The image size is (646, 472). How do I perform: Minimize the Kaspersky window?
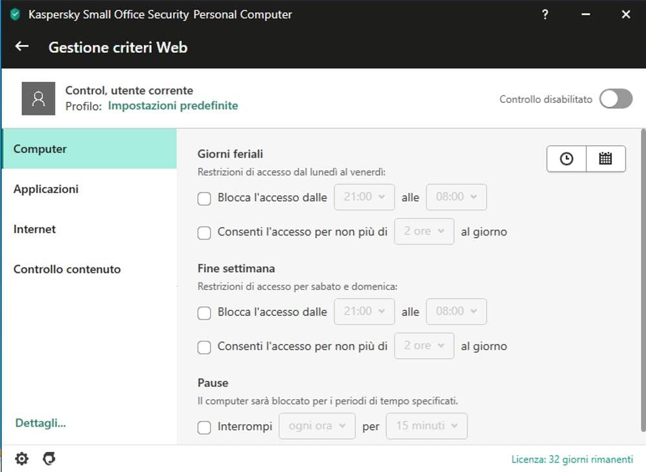[x=585, y=15]
